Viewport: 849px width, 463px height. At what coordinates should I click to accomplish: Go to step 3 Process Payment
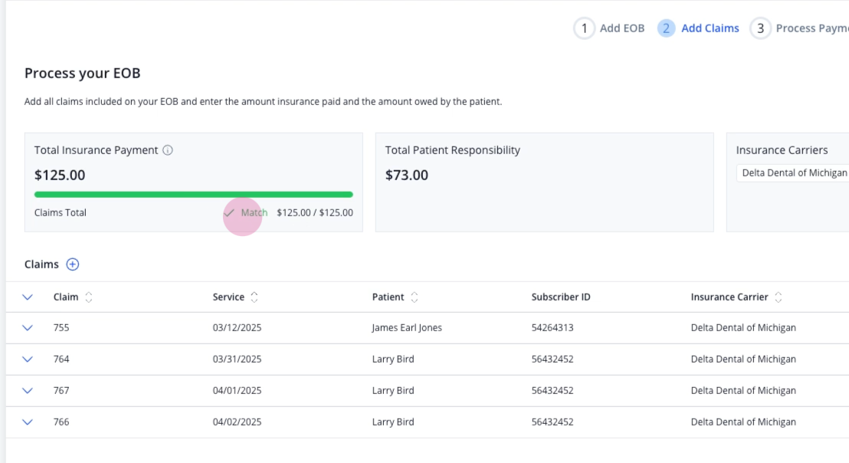(x=800, y=28)
